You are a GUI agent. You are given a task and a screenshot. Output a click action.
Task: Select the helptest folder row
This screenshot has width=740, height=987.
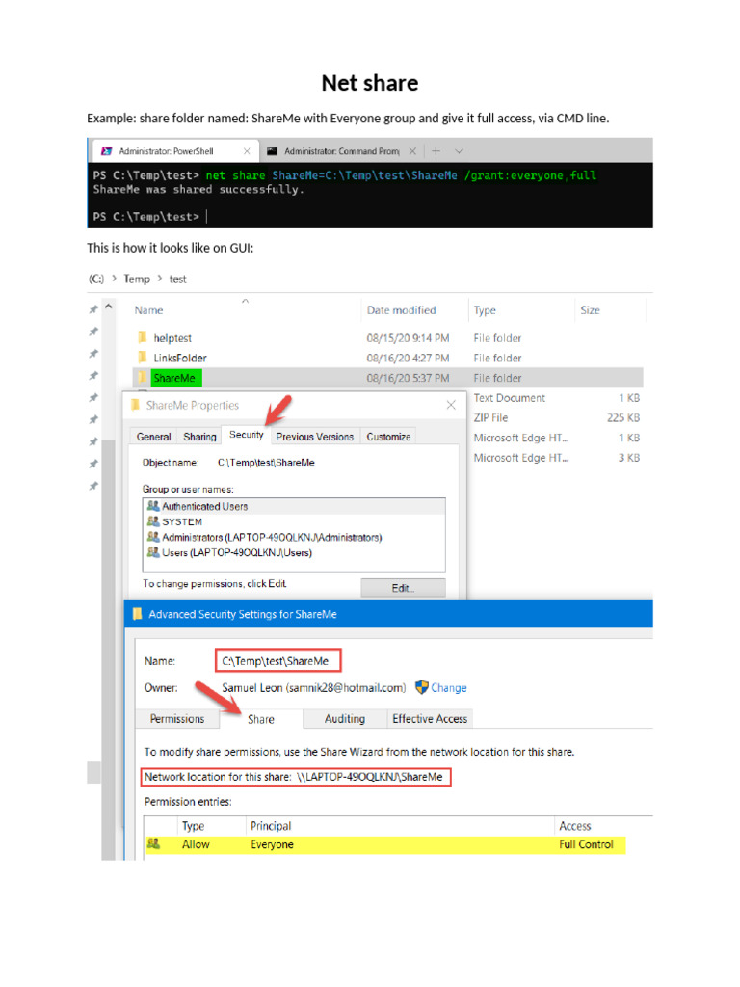pos(388,338)
